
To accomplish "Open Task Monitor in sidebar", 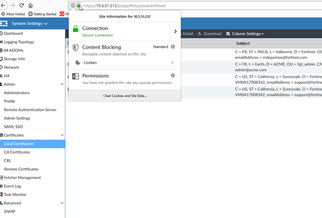I will pos(15,194).
